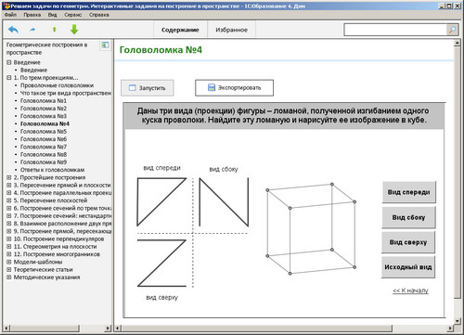Click the Экспортировать button
The width and height of the screenshot is (464, 335).
tap(234, 88)
